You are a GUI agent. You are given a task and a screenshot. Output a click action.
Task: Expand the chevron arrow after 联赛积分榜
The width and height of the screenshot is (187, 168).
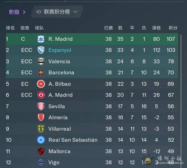tap(75, 12)
